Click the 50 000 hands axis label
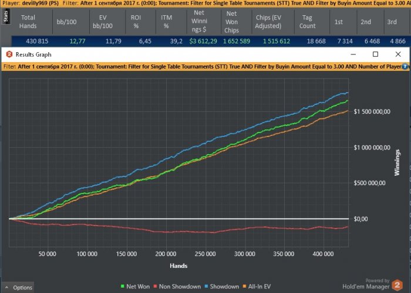Image resolution: width=411 pixels, height=293 pixels. (x=47, y=254)
